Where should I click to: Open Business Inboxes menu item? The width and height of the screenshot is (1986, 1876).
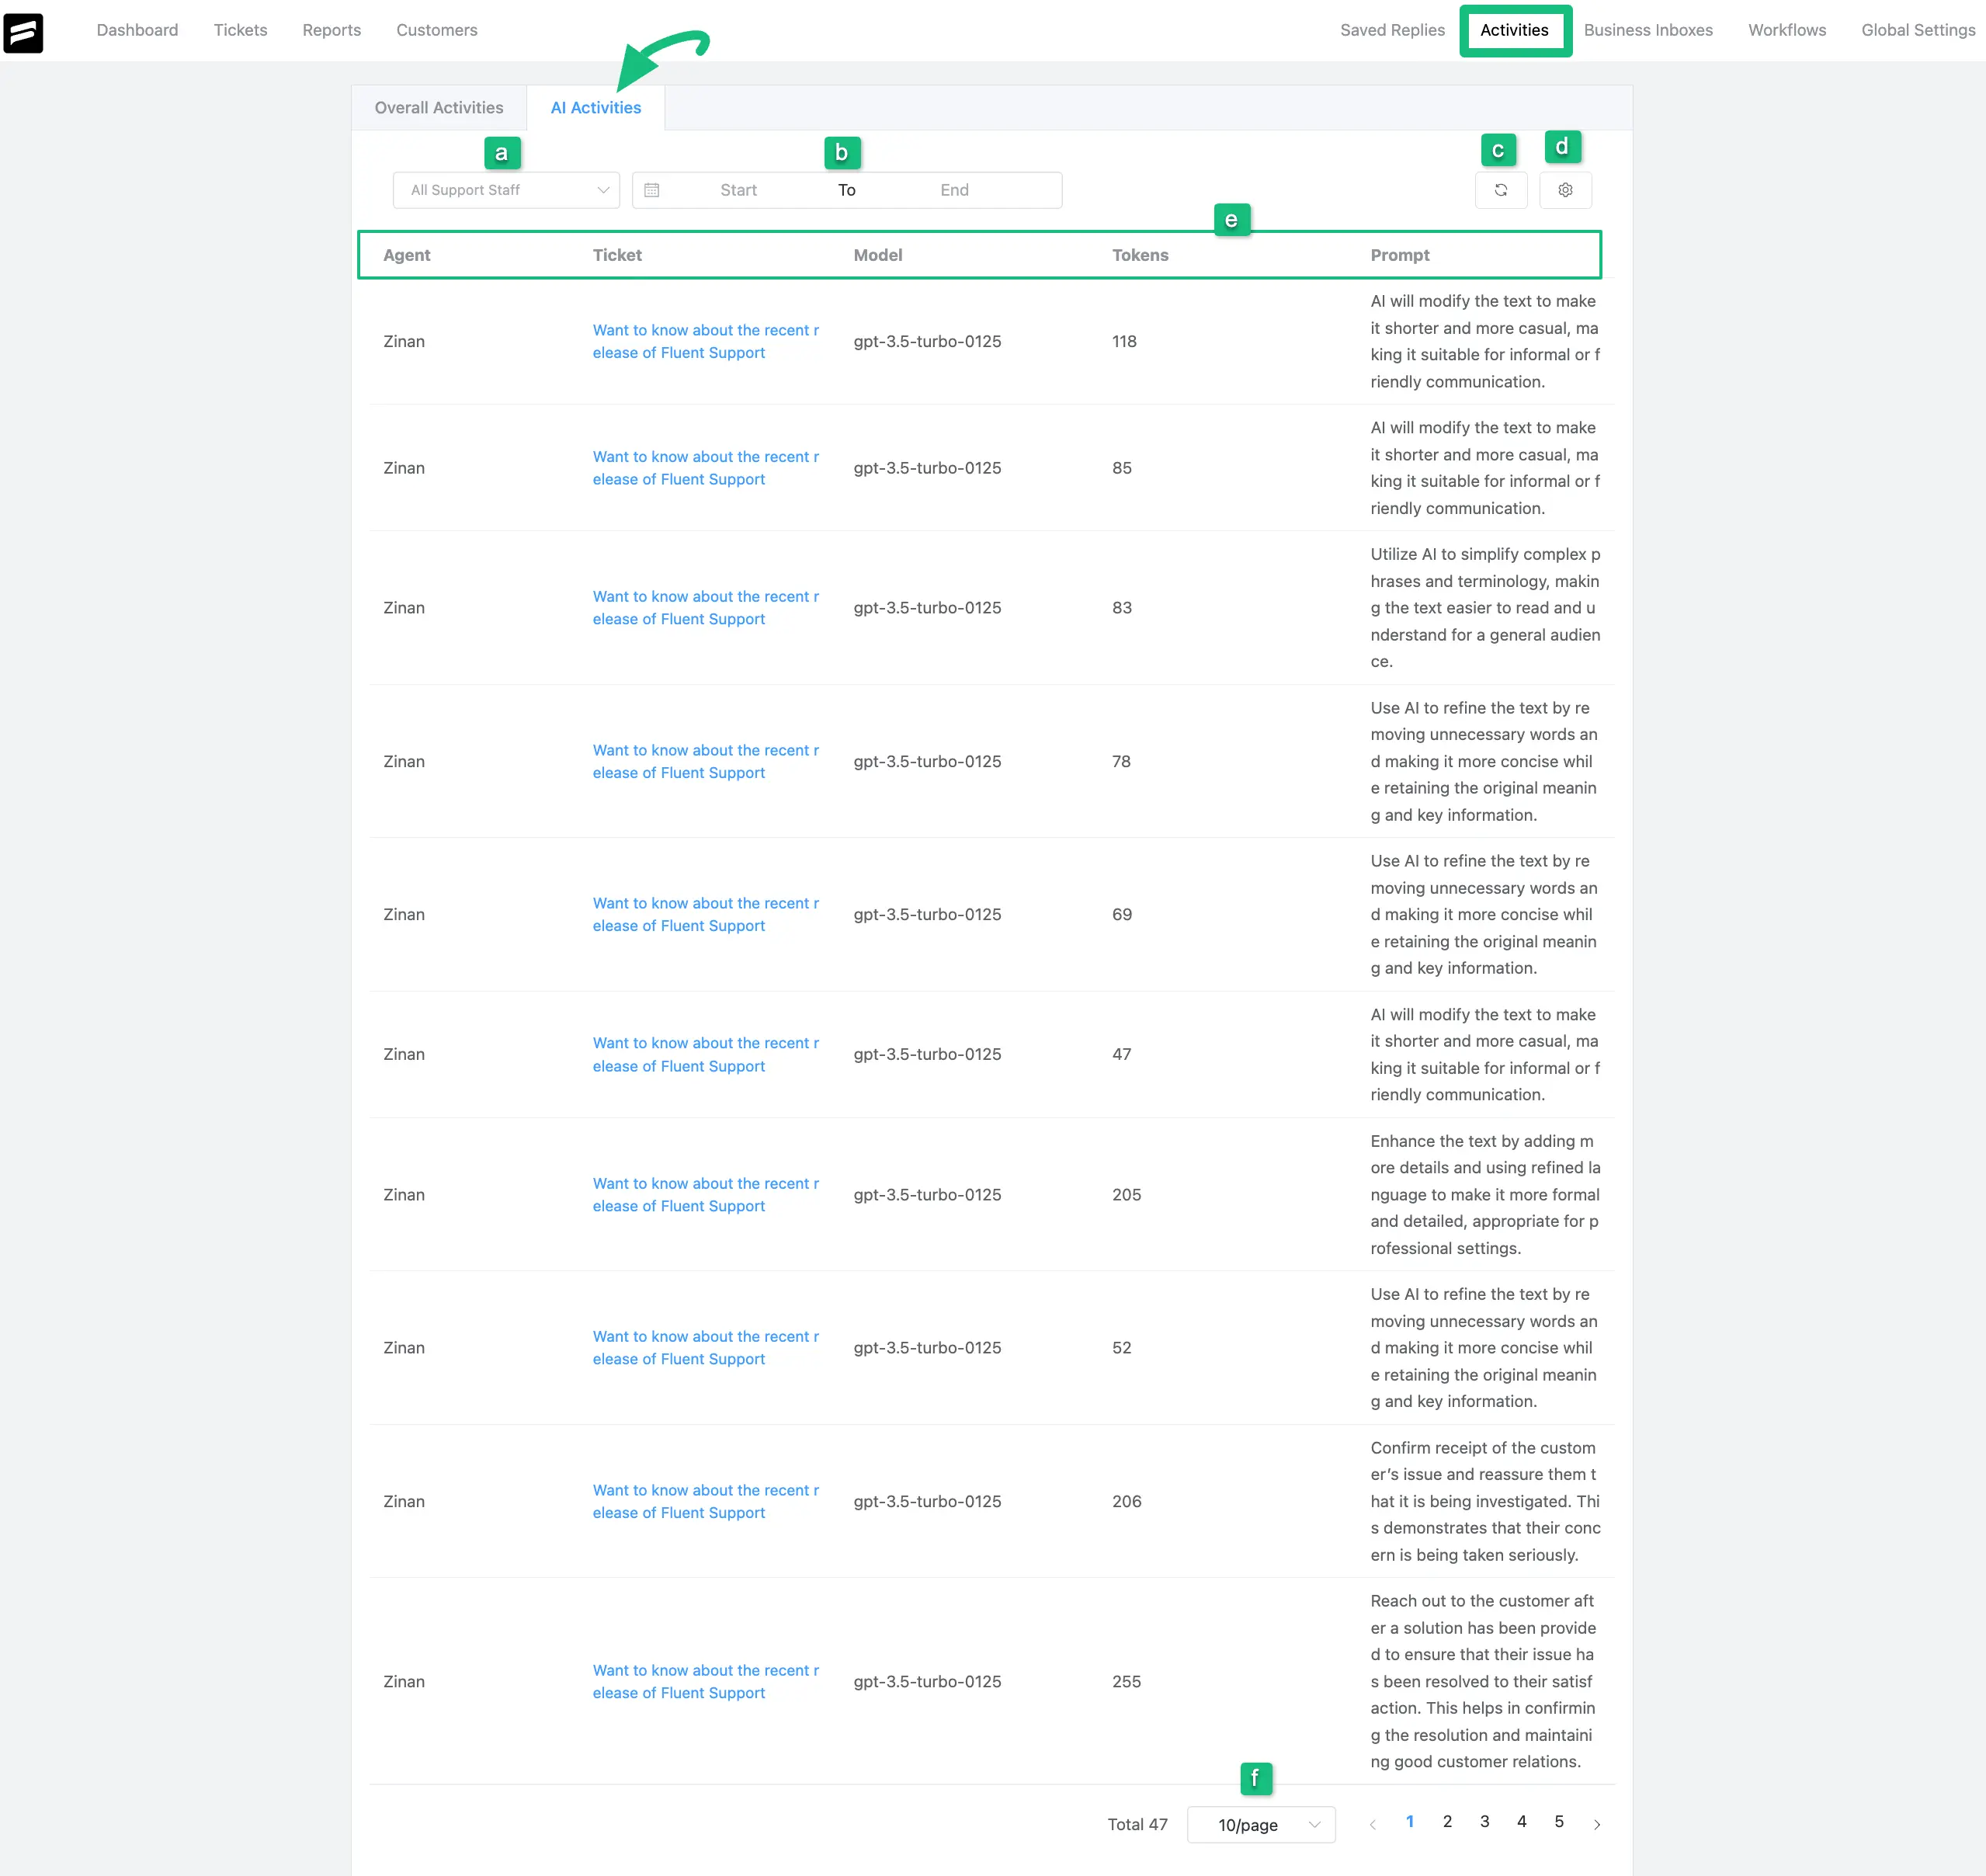click(x=1648, y=30)
